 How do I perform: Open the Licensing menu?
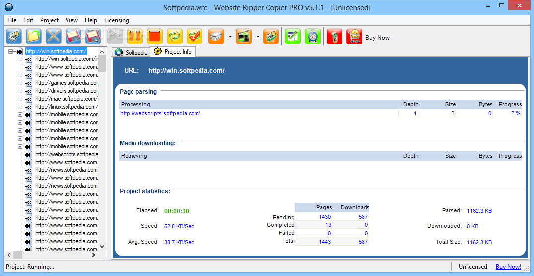click(x=117, y=20)
